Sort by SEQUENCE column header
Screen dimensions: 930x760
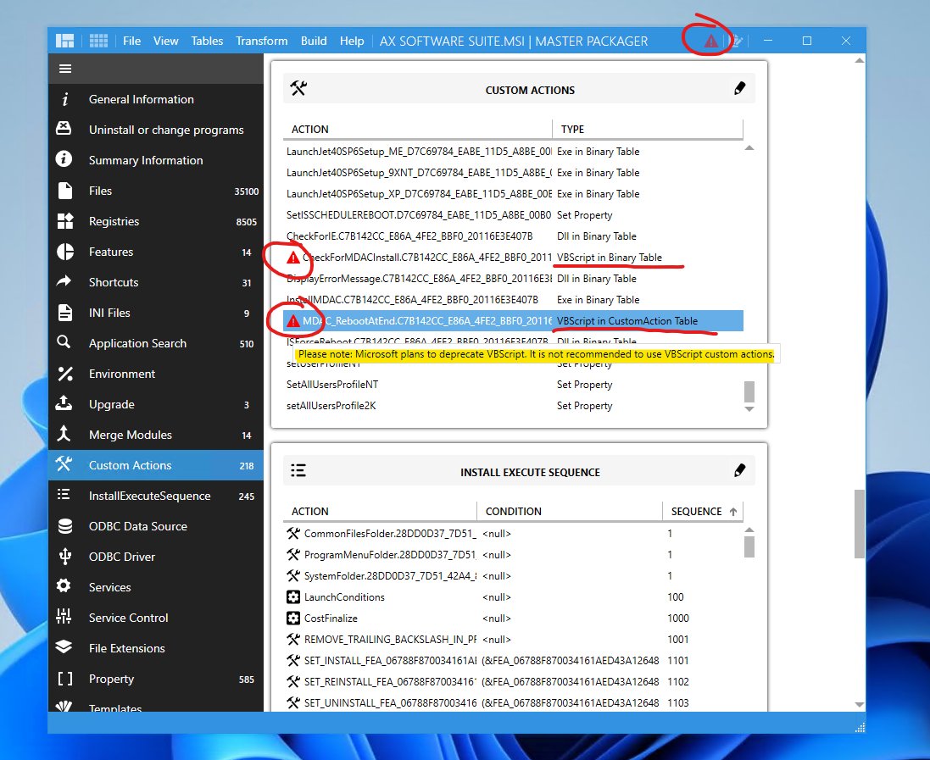point(702,511)
